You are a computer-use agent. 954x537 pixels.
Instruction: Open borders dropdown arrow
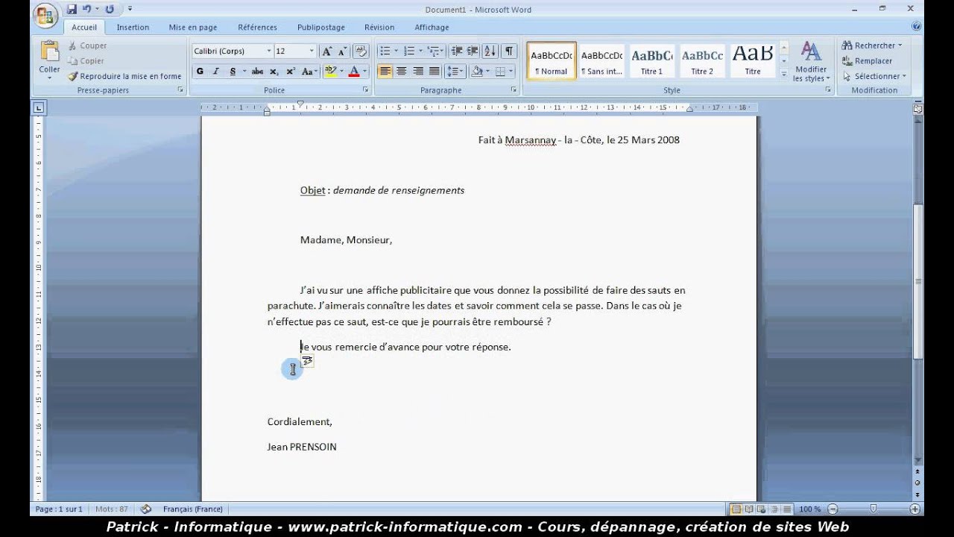point(511,72)
